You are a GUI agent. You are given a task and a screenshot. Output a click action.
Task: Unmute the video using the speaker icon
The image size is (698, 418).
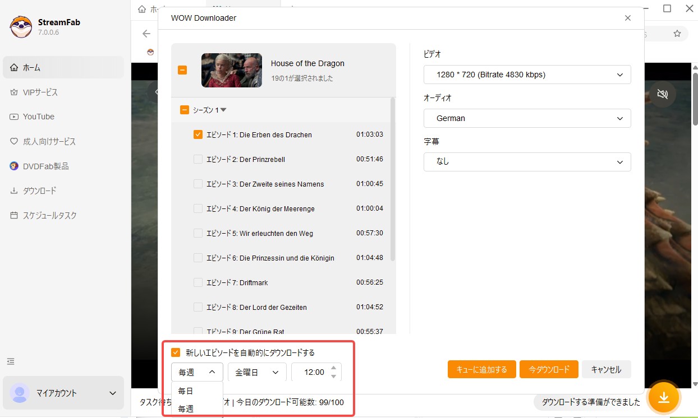point(663,94)
